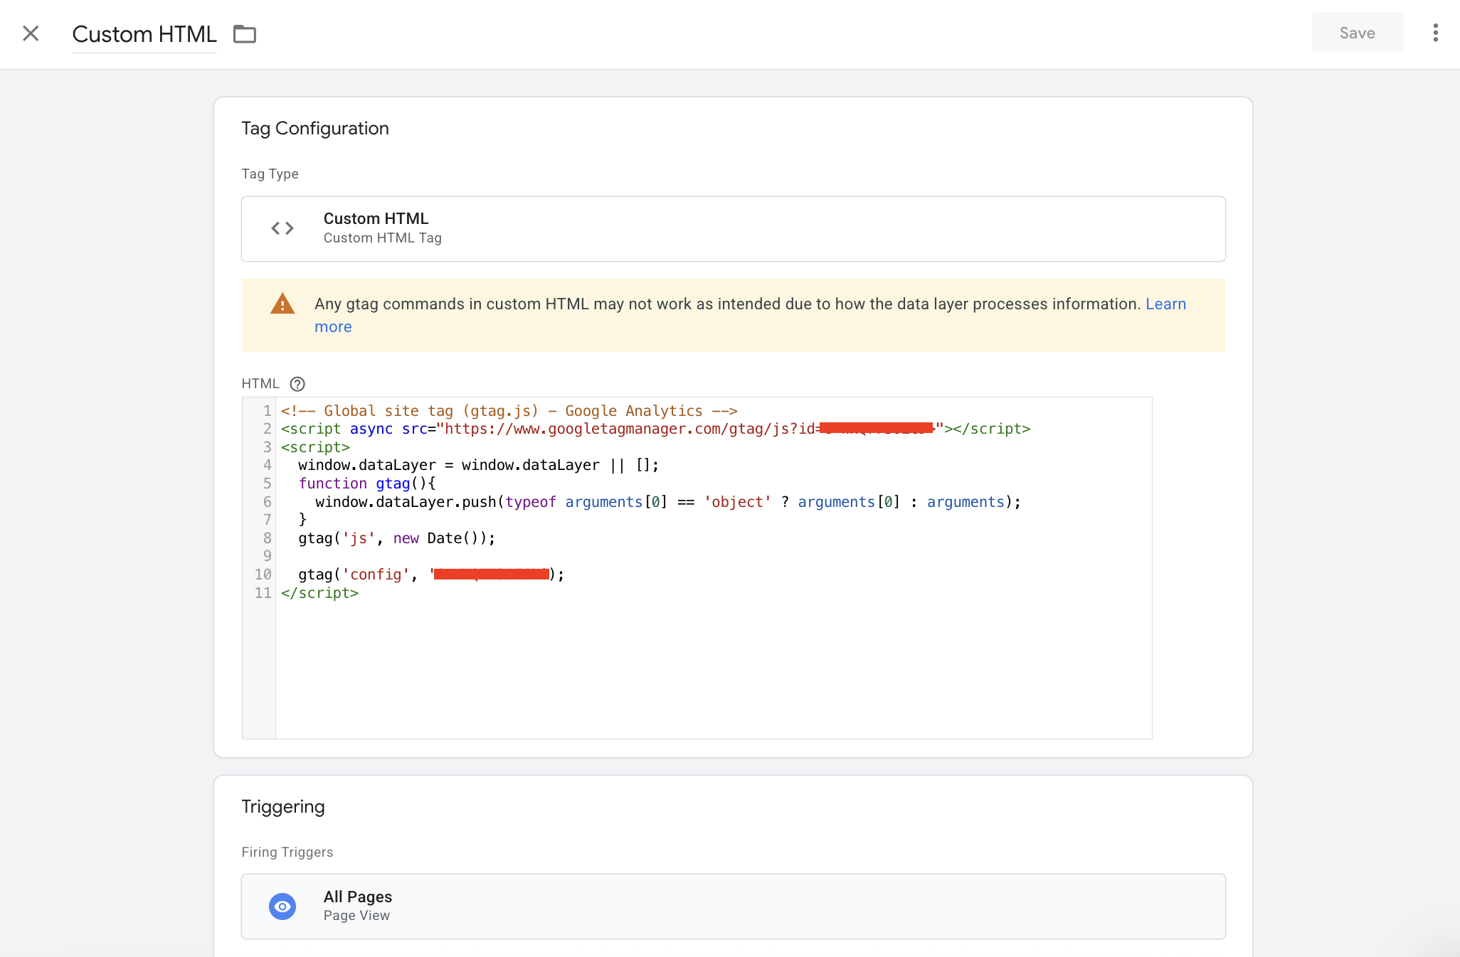Click the gtag('config' code line
Screen dimensions: 1460x957
pyautogui.click(x=431, y=574)
